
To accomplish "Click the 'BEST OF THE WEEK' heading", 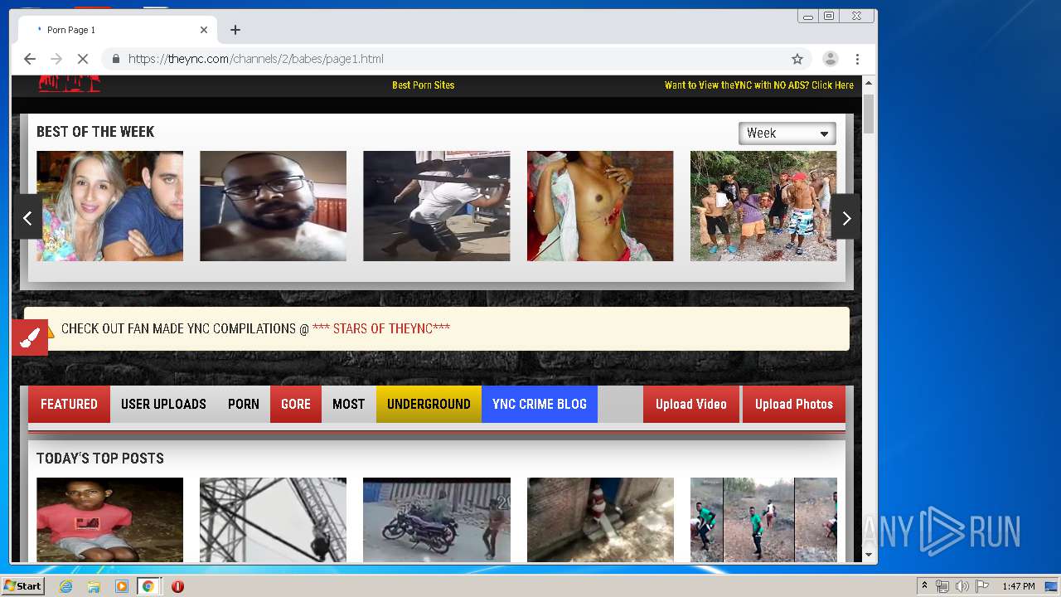I will 95,132.
